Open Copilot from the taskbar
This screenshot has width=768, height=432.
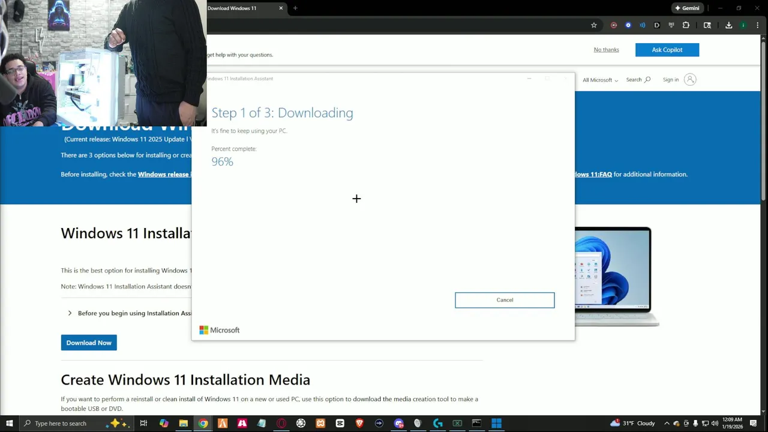164,423
